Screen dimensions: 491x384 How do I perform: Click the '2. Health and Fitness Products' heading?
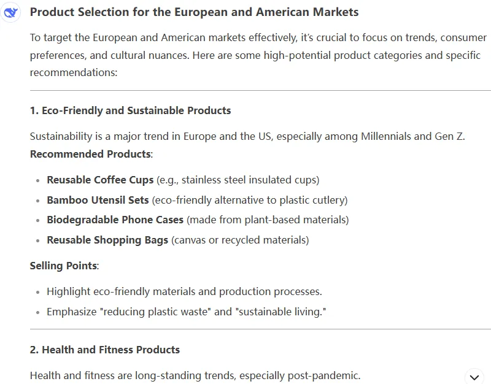click(x=105, y=350)
